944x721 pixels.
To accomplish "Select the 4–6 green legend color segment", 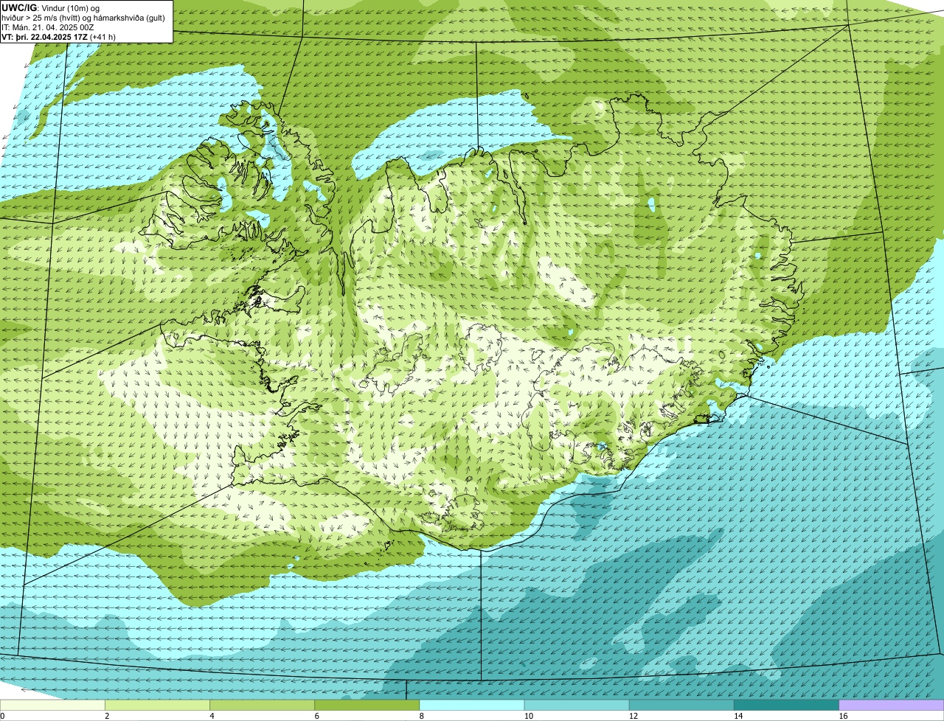I will tap(262, 705).
